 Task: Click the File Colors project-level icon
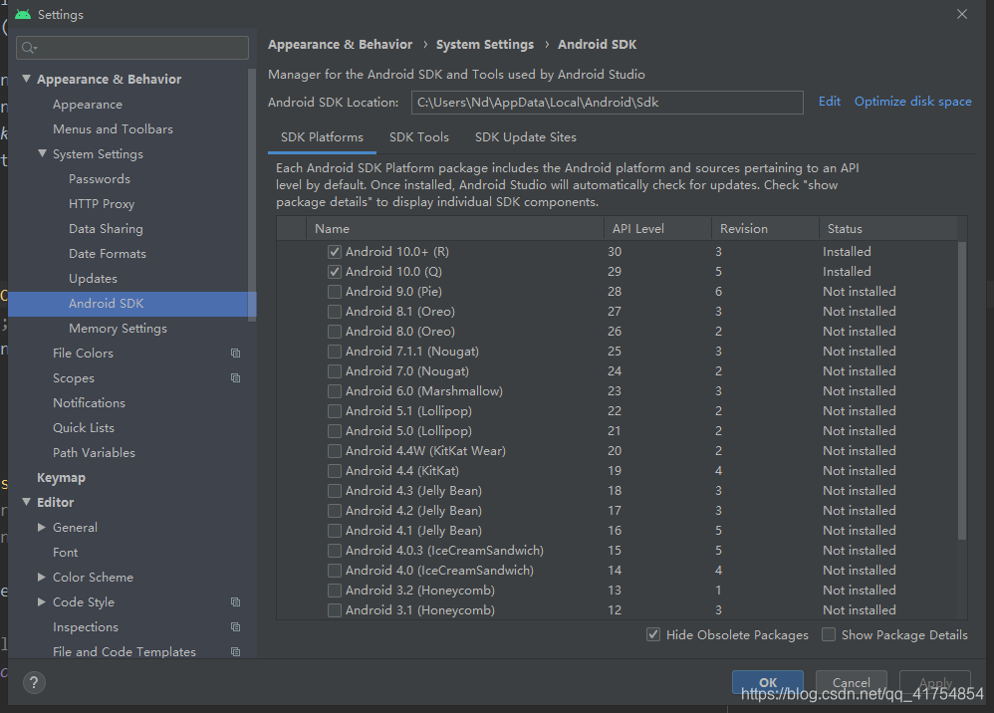click(x=235, y=353)
